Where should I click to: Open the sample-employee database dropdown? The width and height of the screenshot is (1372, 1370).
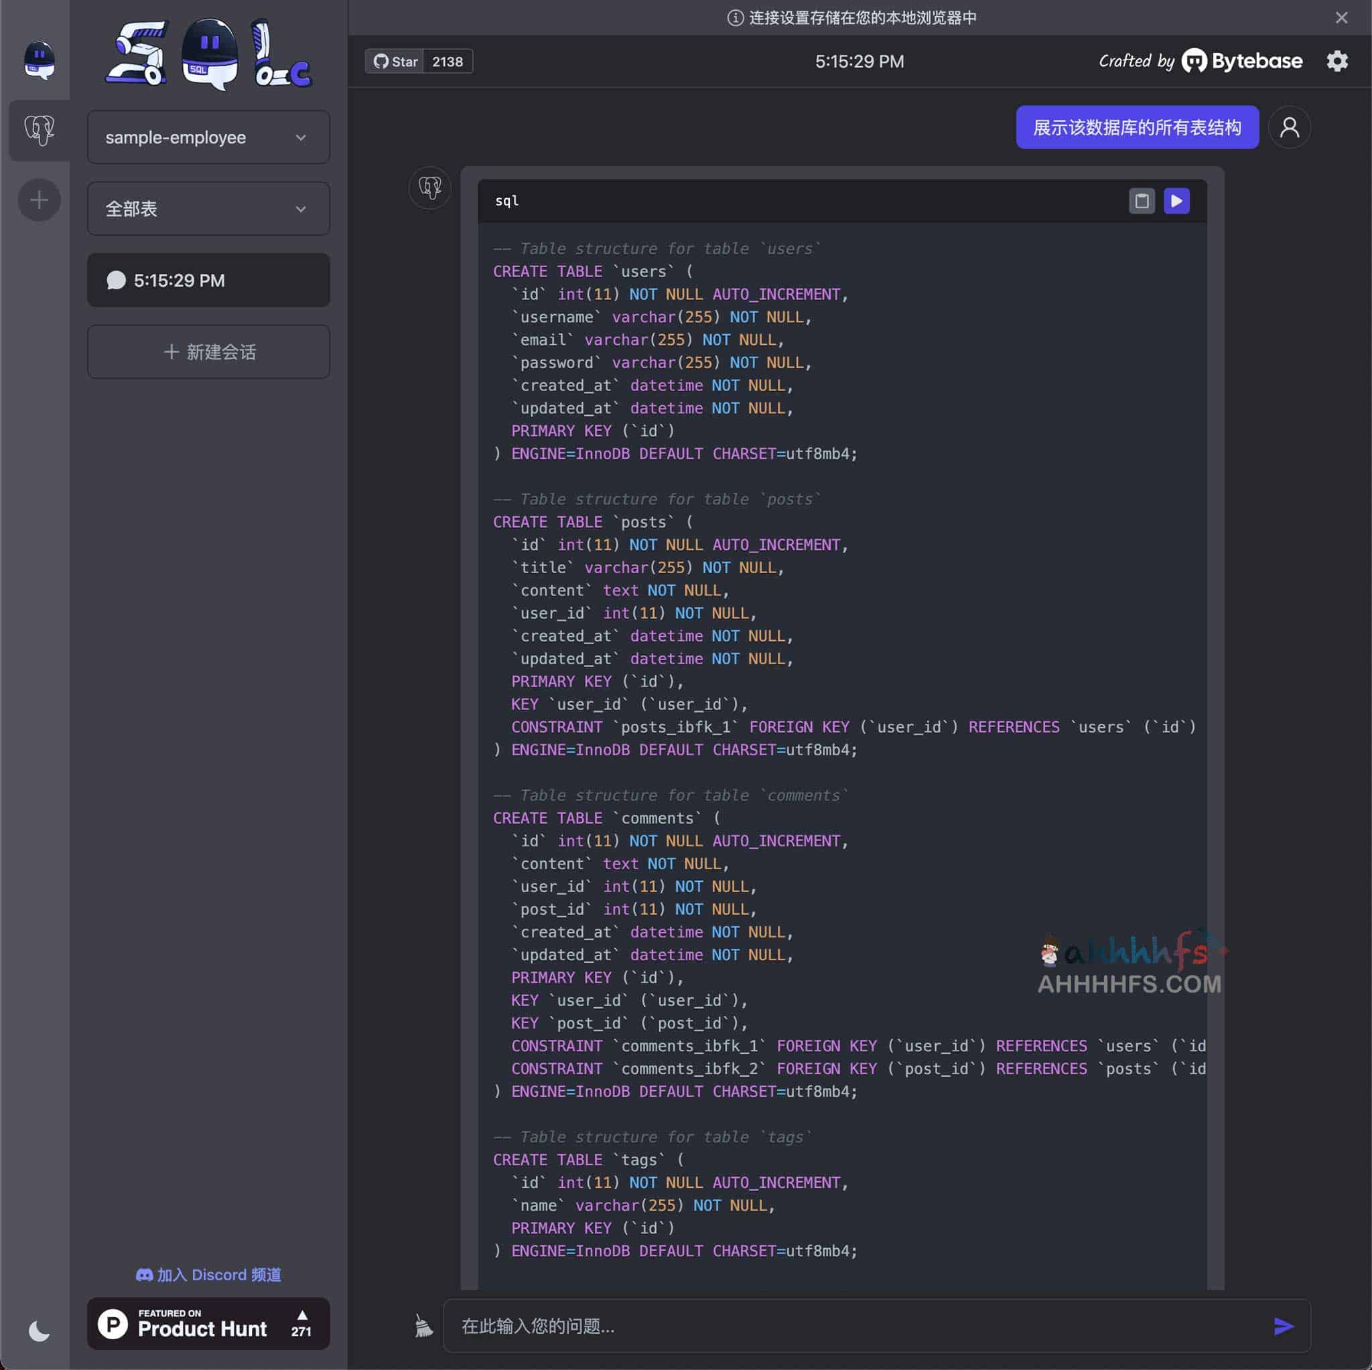point(208,137)
